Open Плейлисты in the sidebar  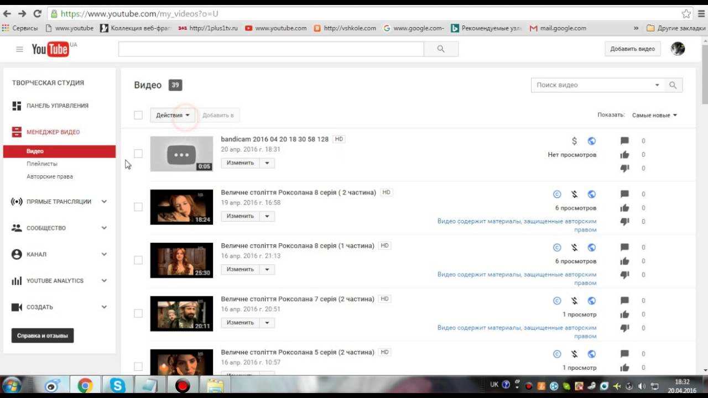(42, 164)
